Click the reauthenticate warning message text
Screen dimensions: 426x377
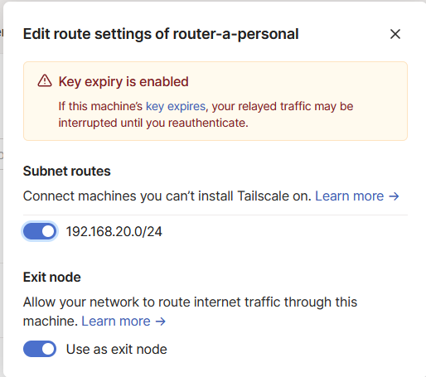(206, 114)
